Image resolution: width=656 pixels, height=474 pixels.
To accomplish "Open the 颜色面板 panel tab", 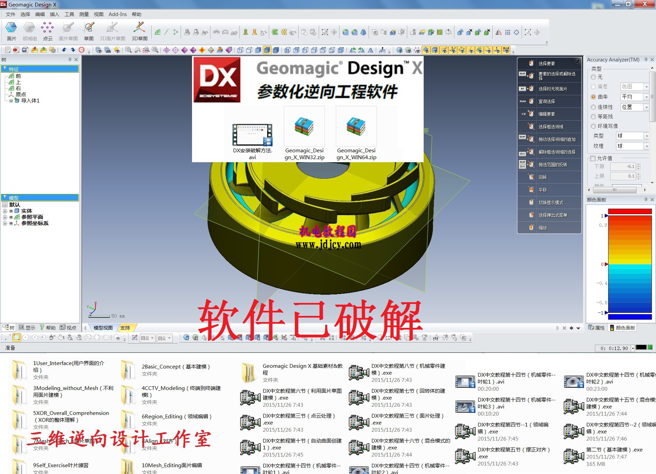I will point(623,328).
